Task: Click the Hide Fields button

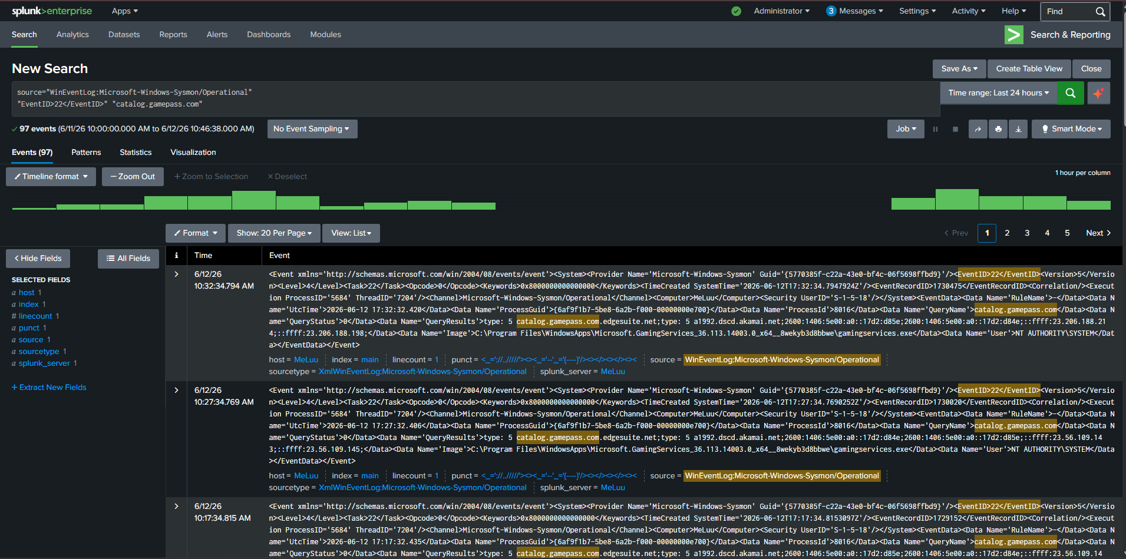Action: [38, 259]
